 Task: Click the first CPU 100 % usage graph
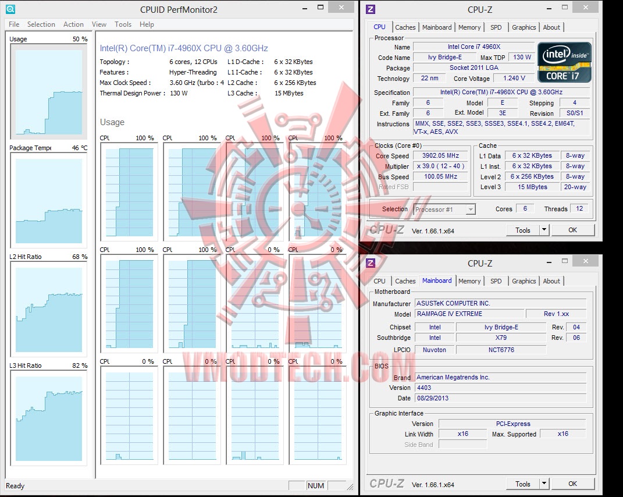(129, 192)
